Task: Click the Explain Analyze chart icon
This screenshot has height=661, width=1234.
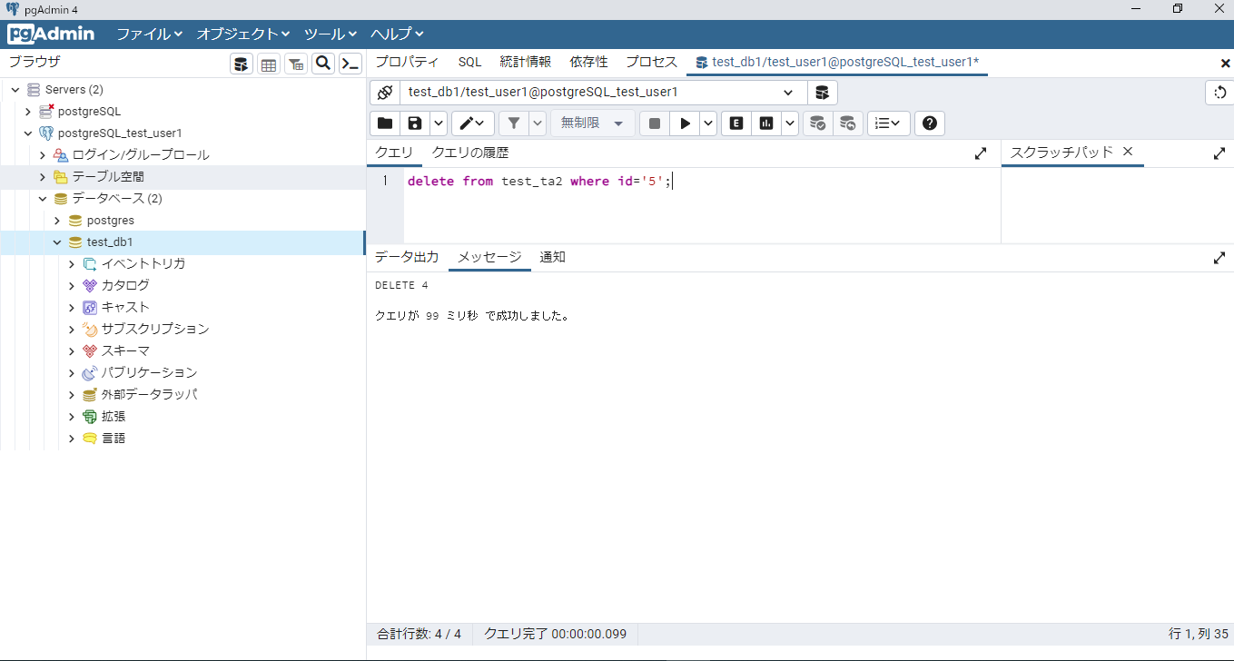Action: pyautogui.click(x=766, y=123)
